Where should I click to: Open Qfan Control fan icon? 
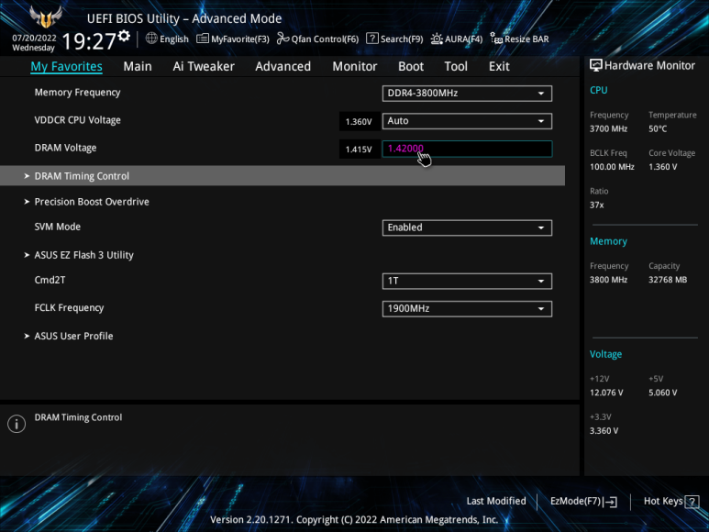283,39
